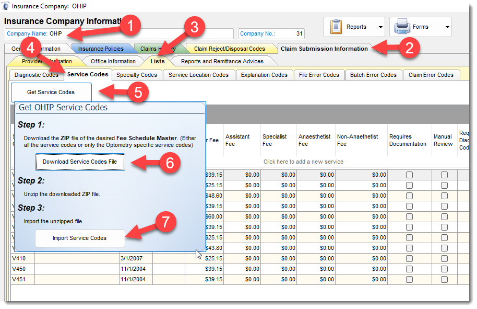Select the Lists tab

[x=157, y=61]
